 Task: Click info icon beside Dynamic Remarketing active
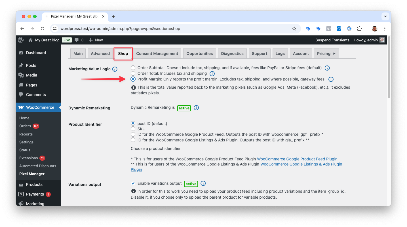(x=196, y=108)
